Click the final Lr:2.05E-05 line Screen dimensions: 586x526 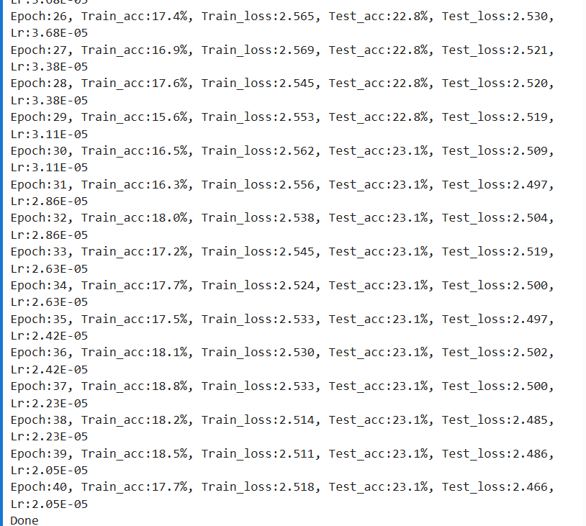tap(49, 504)
